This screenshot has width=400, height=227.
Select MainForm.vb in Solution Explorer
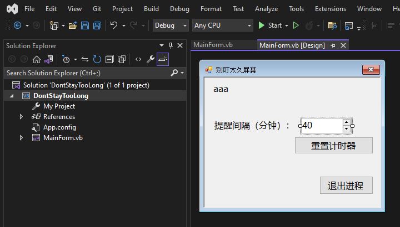pyautogui.click(x=63, y=138)
